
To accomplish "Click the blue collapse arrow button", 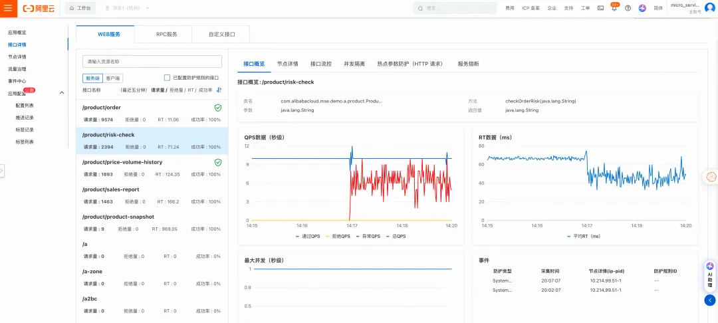I will click(710, 300).
